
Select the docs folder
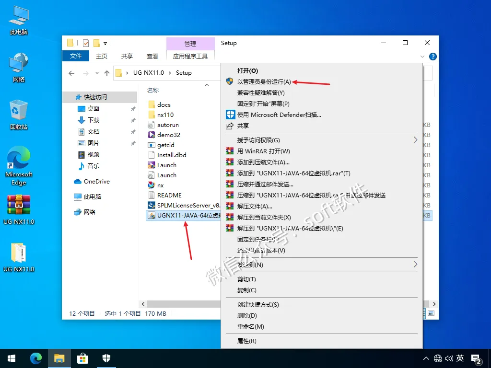point(164,104)
